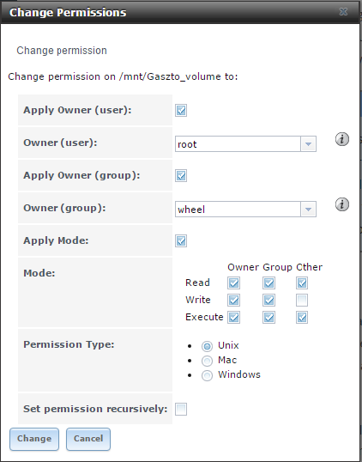Open the Owner (group) dropdown arrow
This screenshot has width=362, height=462.
tap(308, 210)
